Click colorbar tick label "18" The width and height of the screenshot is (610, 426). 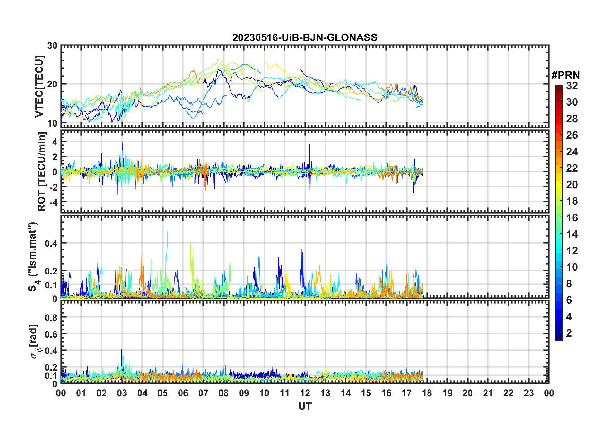[572, 201]
